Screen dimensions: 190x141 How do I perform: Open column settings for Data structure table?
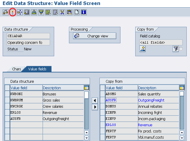point(86,88)
